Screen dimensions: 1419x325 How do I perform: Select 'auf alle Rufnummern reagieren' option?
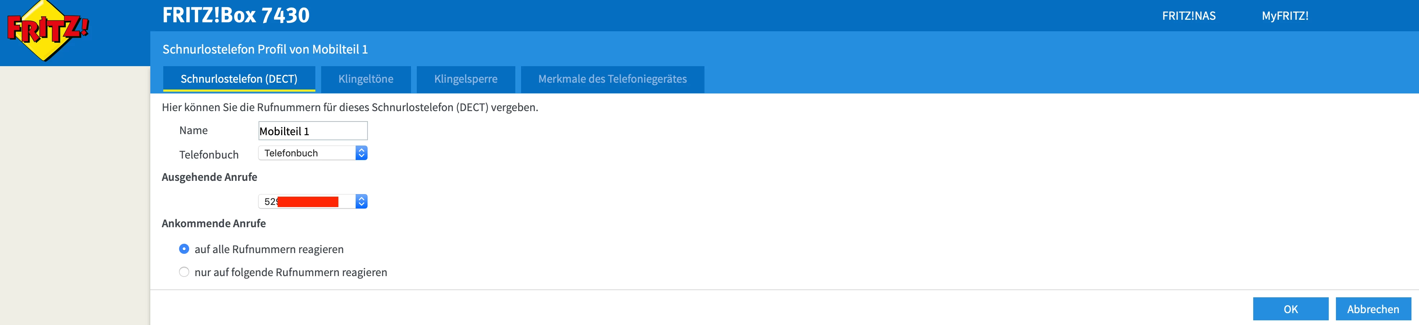point(184,249)
